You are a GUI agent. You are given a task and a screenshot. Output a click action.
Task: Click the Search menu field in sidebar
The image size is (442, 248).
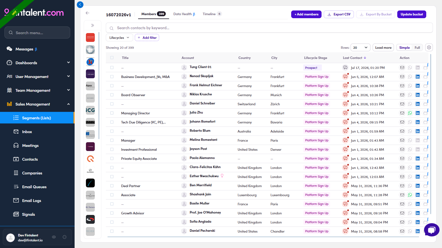37,33
